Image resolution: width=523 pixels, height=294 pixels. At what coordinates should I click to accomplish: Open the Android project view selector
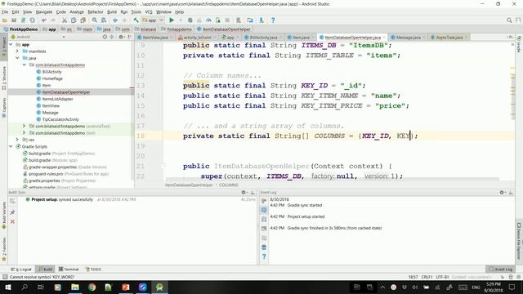(38, 37)
